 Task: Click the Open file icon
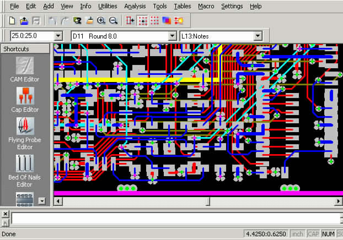coord(24,20)
